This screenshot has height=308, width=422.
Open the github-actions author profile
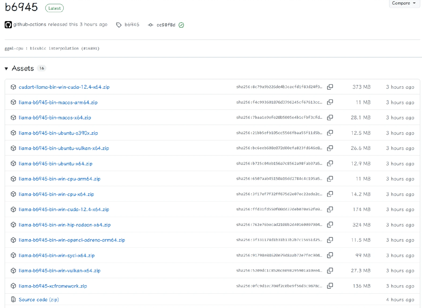point(30,24)
